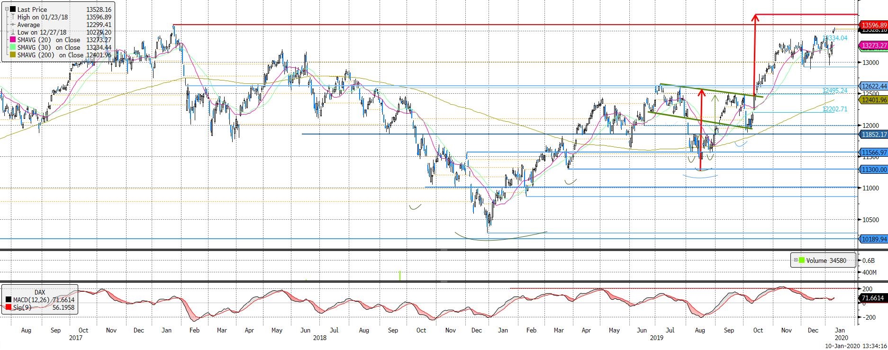
Task: Click the black Last Price swatch
Action: [x=12, y=9]
